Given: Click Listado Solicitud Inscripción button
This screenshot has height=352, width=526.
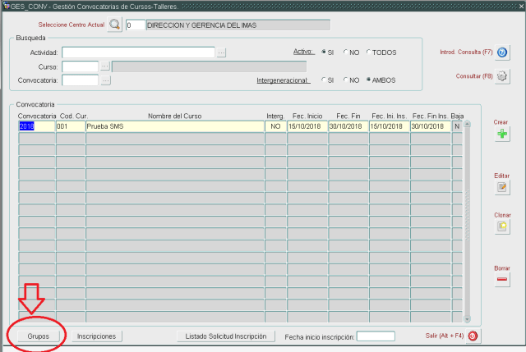Looking at the screenshot, I should pos(225,336).
